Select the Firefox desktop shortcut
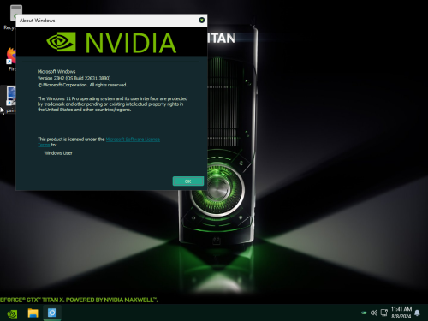The height and width of the screenshot is (321, 428). coord(11,59)
